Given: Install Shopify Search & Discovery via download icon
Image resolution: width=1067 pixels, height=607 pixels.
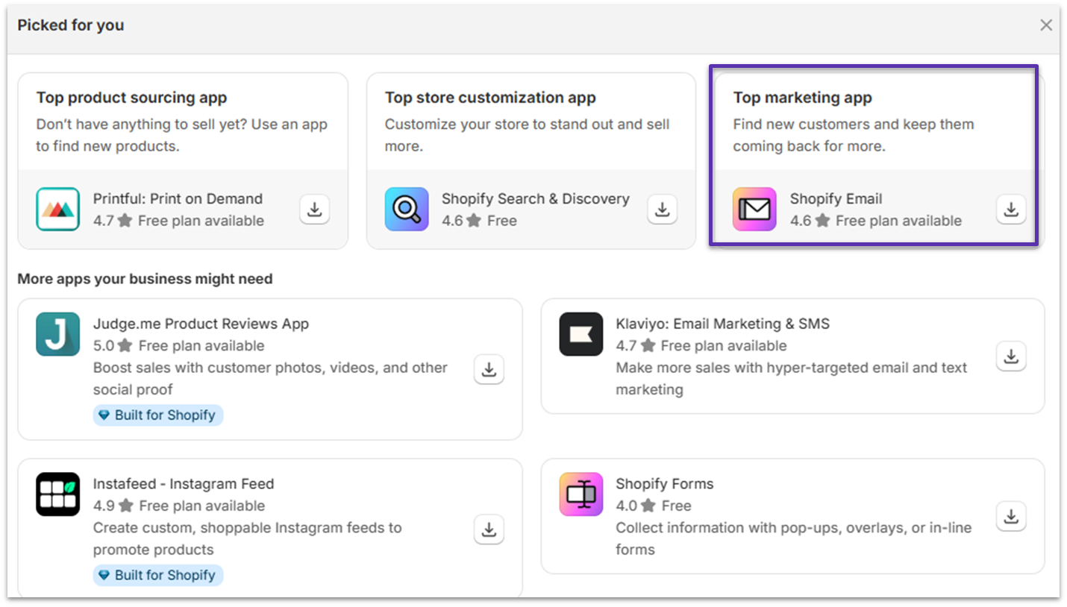Looking at the screenshot, I should 662,210.
